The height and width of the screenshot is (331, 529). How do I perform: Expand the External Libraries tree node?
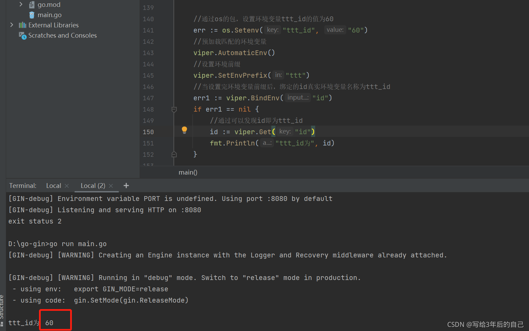12,25
